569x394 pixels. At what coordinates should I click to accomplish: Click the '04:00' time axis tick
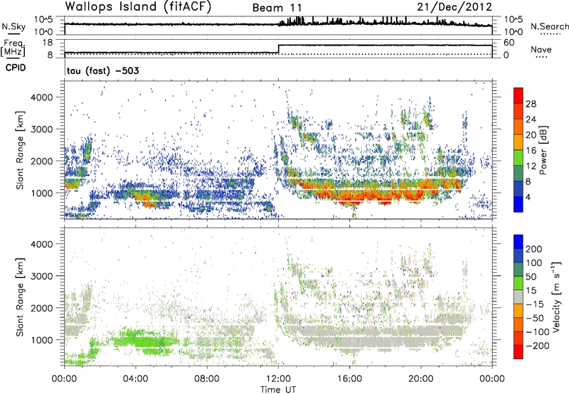(x=135, y=379)
